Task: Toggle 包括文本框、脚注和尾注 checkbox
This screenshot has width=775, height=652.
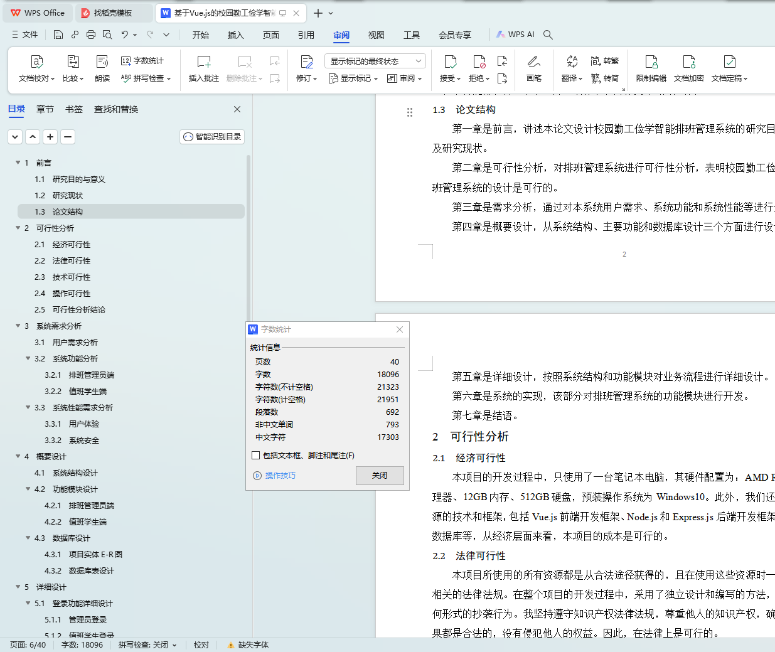Action: pos(255,456)
